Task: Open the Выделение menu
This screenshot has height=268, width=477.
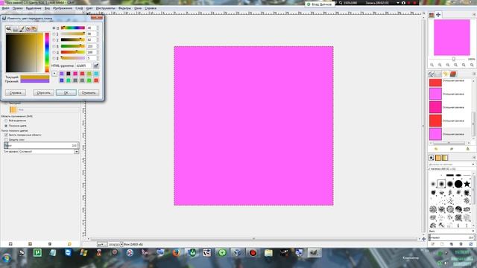Action: [34, 8]
